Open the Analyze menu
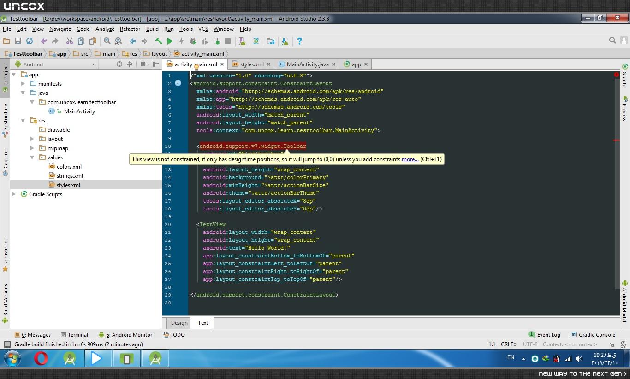Viewport: 630px width, 379px height. tap(105, 29)
